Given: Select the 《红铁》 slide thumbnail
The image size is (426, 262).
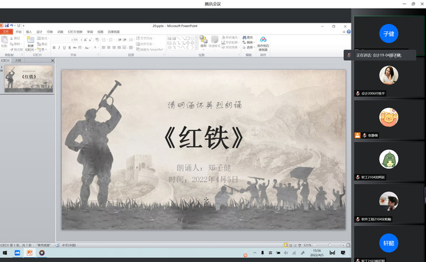Looking at the screenshot, I should point(29,79).
